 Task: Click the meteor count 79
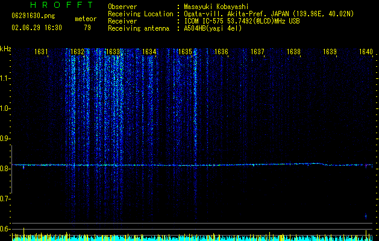coord(87,28)
